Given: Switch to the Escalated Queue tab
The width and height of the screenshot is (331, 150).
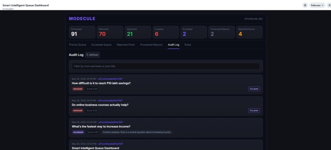Looking at the screenshot, I should pos(101,45).
